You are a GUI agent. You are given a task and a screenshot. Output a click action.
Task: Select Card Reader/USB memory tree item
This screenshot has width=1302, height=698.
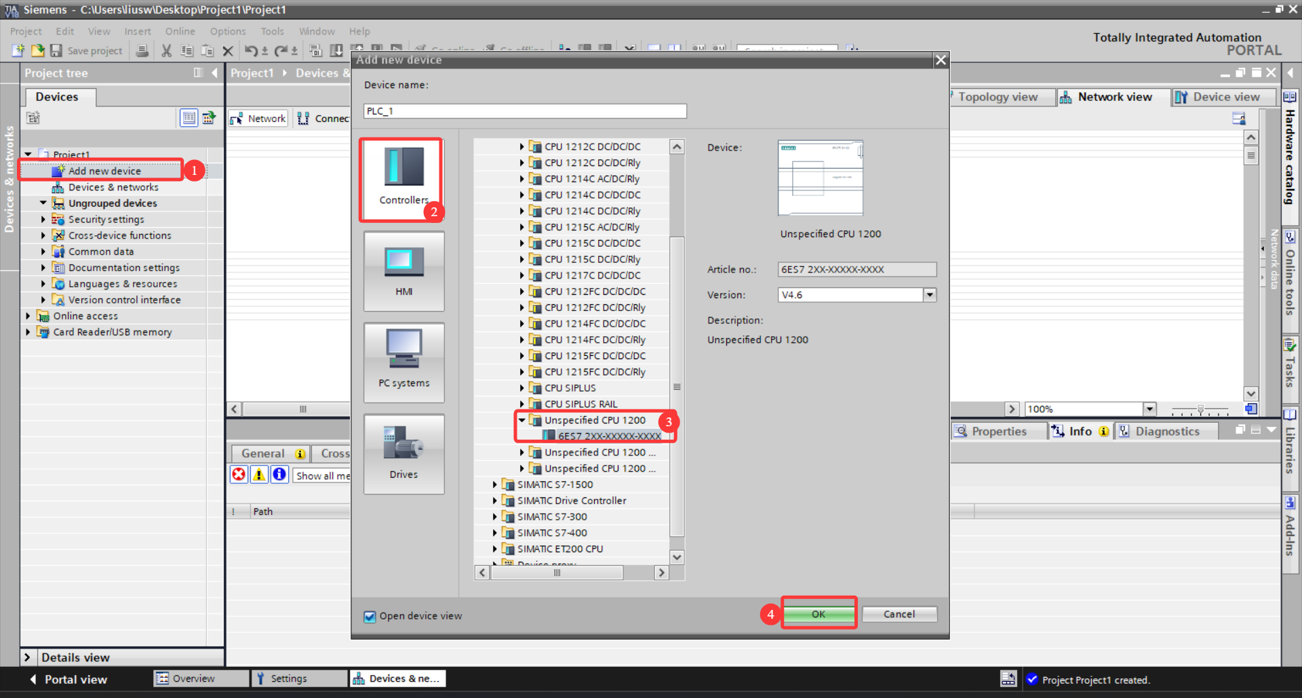point(113,332)
